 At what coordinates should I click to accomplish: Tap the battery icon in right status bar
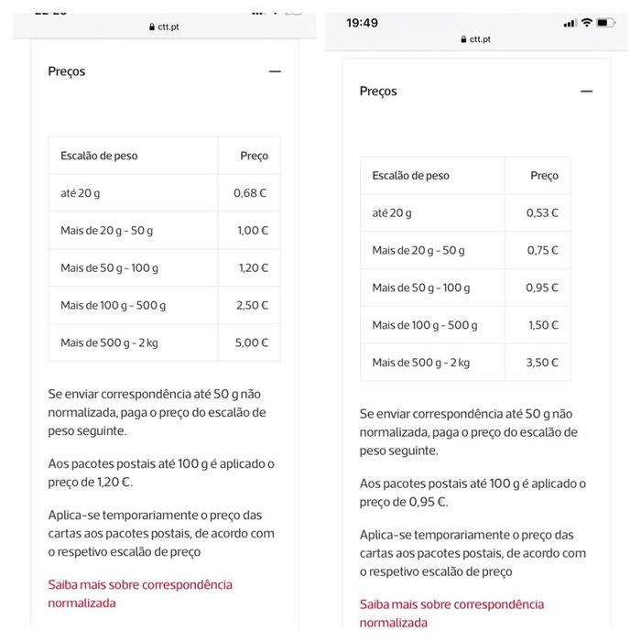point(605,23)
